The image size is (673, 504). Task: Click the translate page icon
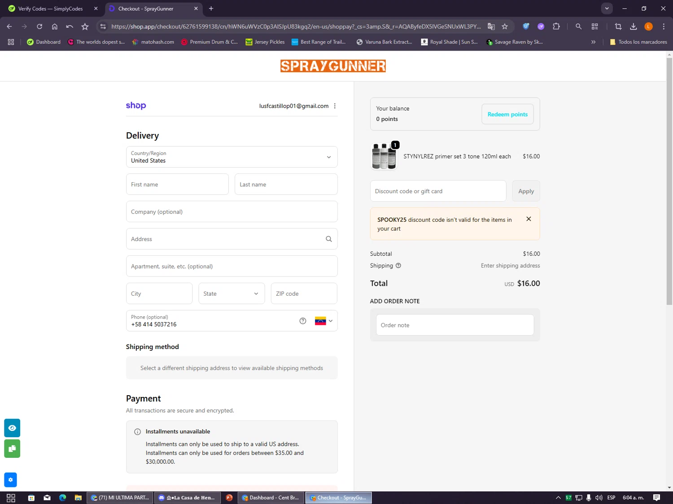pyautogui.click(x=491, y=26)
